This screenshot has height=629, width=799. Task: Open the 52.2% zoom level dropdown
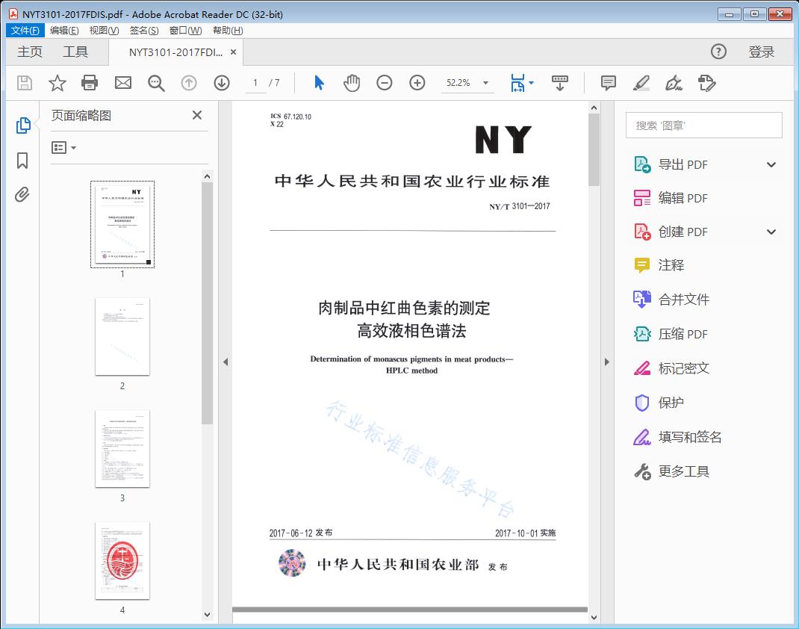(x=485, y=83)
